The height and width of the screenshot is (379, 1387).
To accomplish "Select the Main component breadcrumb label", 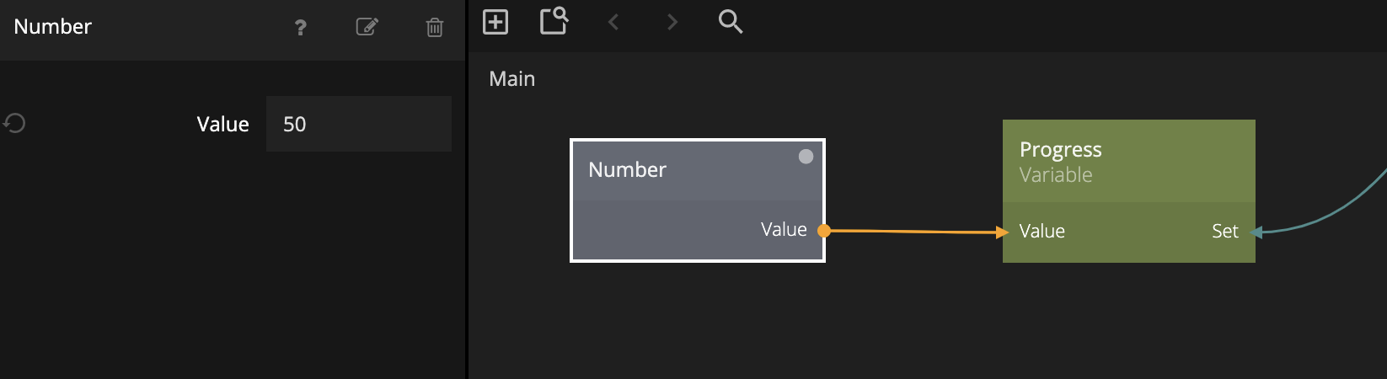I will 512,79.
